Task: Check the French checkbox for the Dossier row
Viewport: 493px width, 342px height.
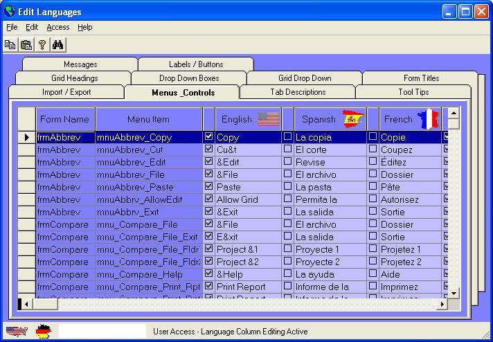Action: (373, 174)
